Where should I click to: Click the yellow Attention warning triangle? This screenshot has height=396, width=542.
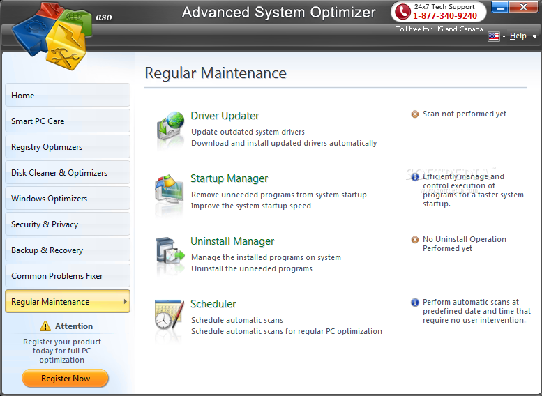coord(45,326)
